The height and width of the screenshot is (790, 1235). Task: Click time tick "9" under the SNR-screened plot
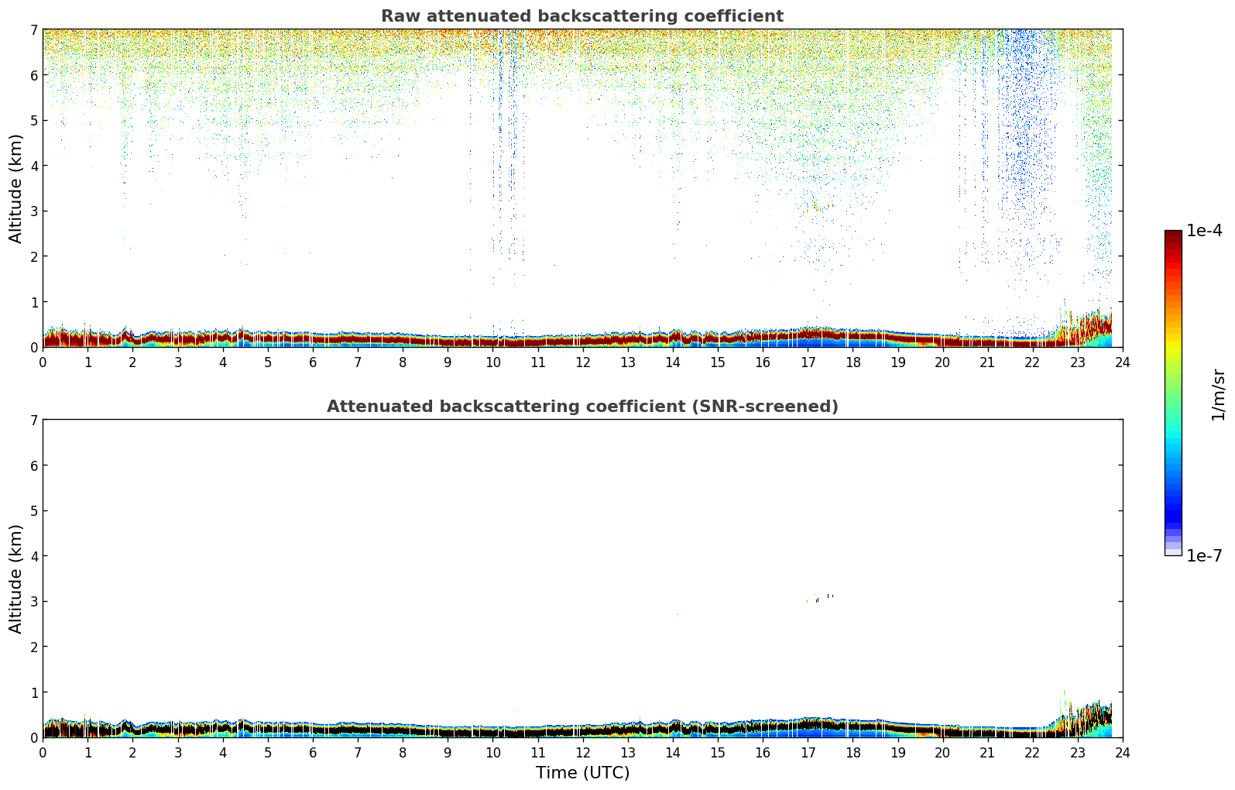coord(448,752)
